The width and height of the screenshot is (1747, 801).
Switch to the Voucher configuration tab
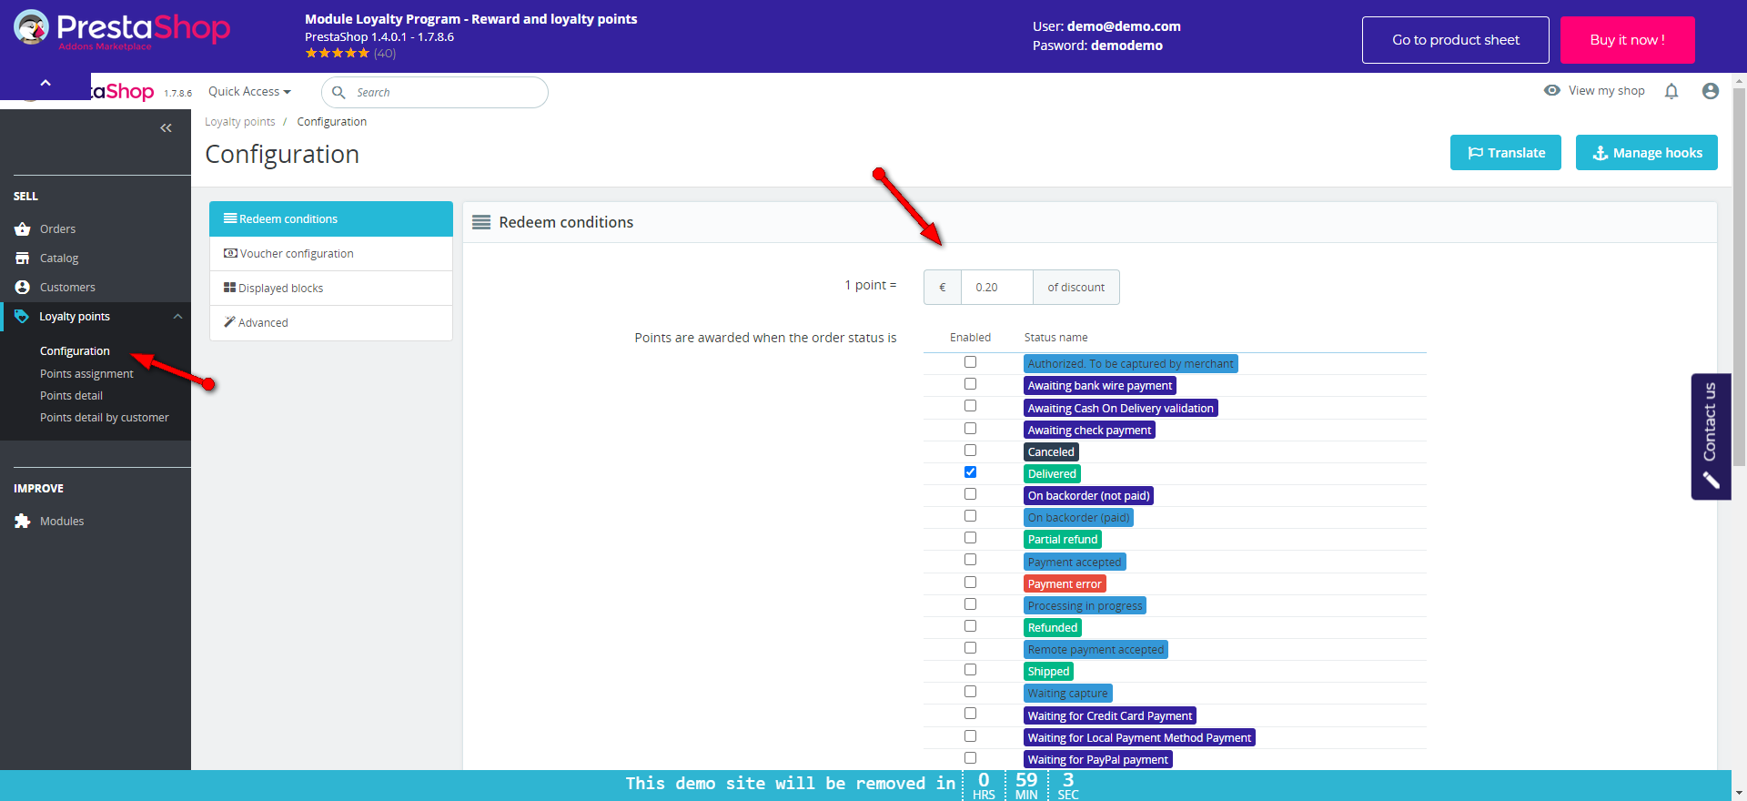click(x=331, y=254)
